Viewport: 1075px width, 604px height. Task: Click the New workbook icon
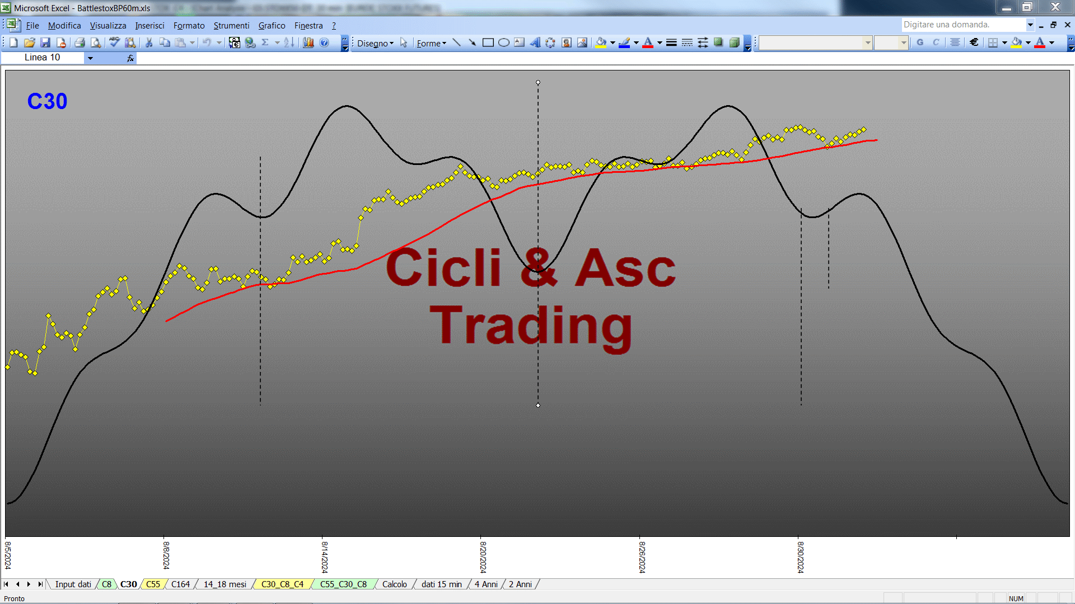click(14, 43)
